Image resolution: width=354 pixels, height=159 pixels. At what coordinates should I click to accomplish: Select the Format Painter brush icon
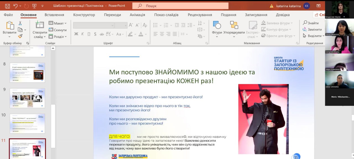(x=20, y=36)
